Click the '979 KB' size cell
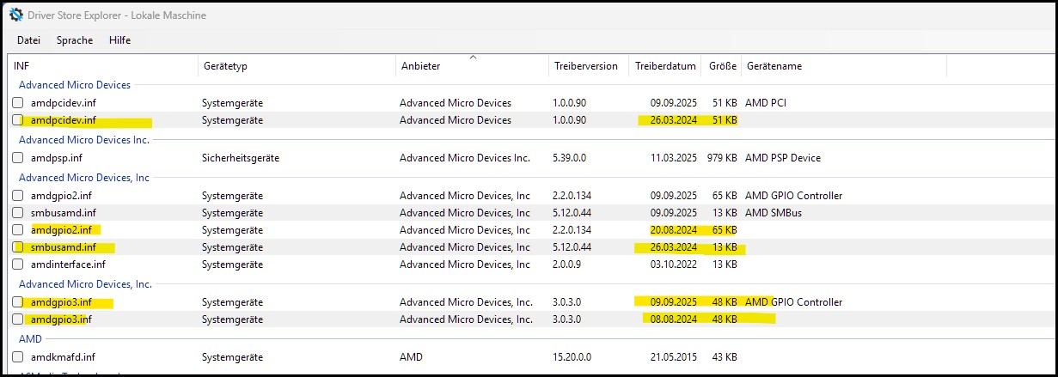1058x377 pixels. click(720, 158)
